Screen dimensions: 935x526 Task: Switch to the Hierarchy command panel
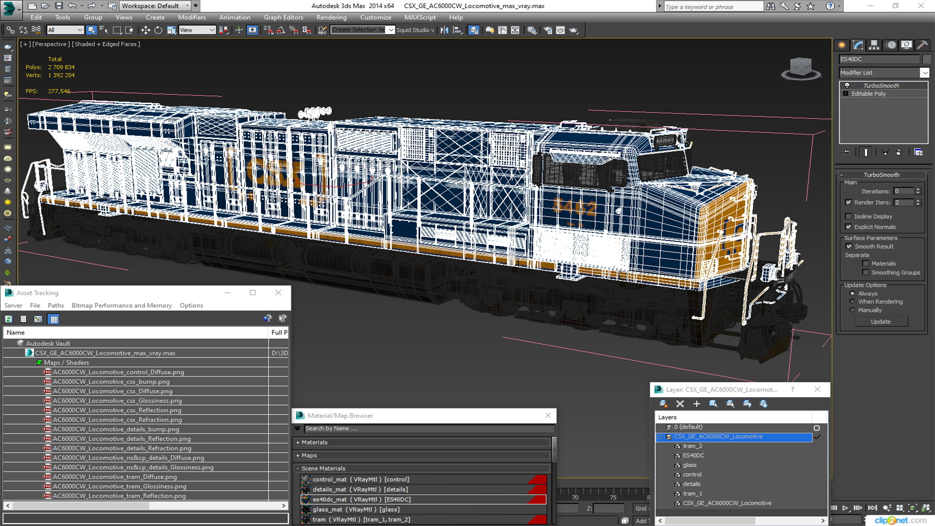click(874, 45)
